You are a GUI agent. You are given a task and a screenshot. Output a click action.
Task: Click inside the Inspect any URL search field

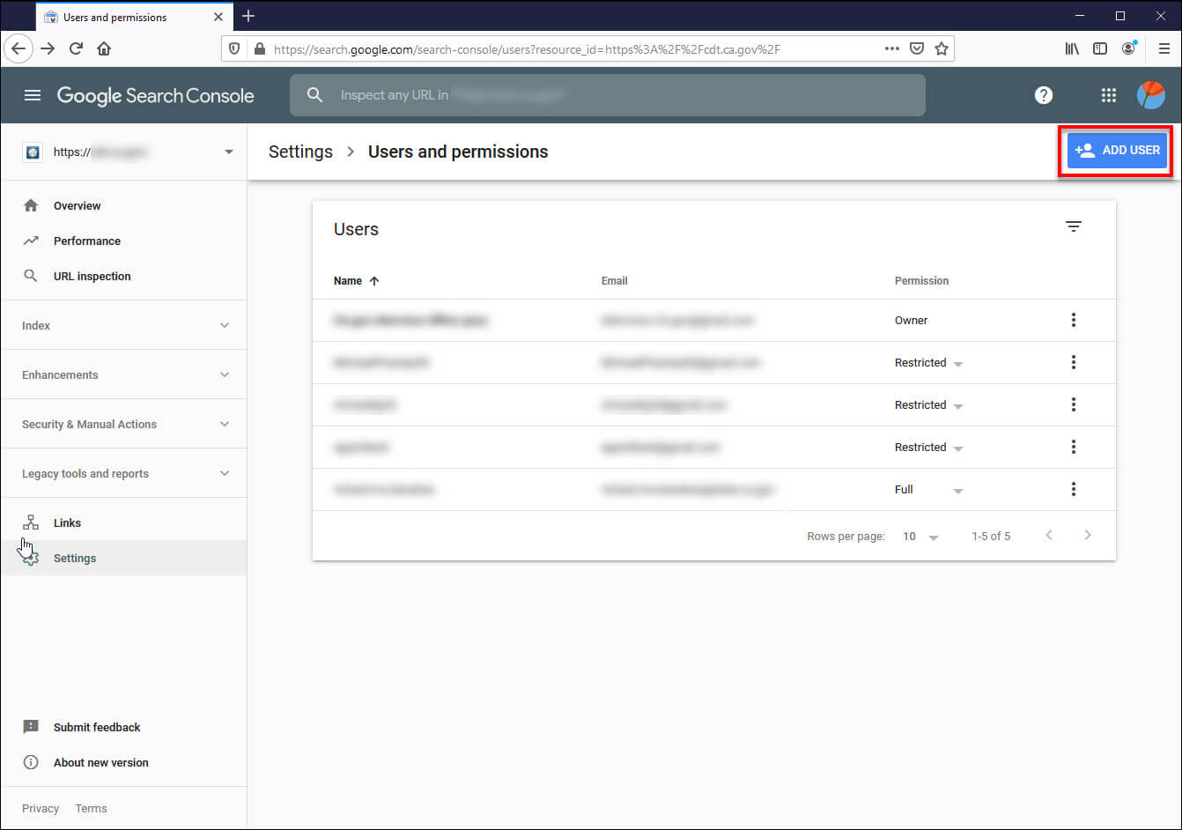pos(608,95)
